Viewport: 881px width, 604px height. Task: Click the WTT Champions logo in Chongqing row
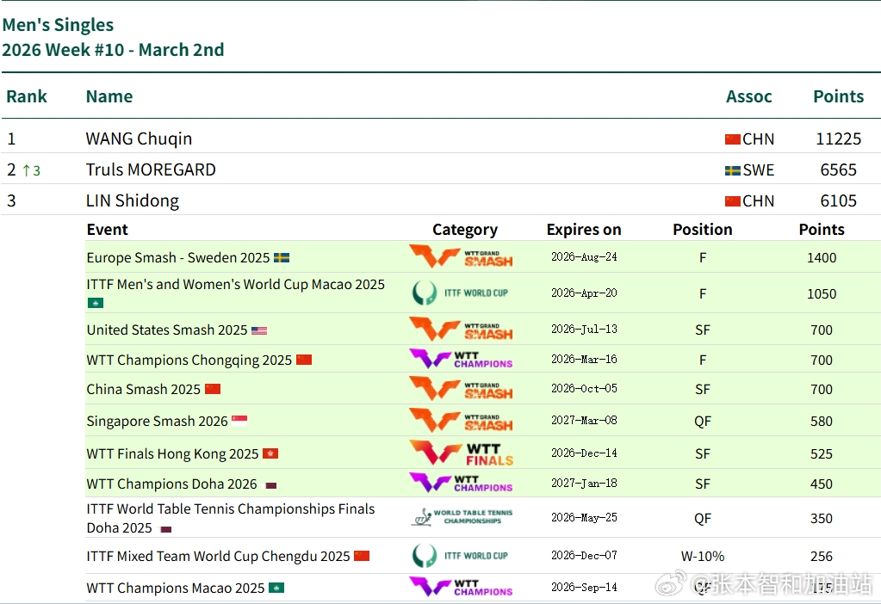coord(461,360)
